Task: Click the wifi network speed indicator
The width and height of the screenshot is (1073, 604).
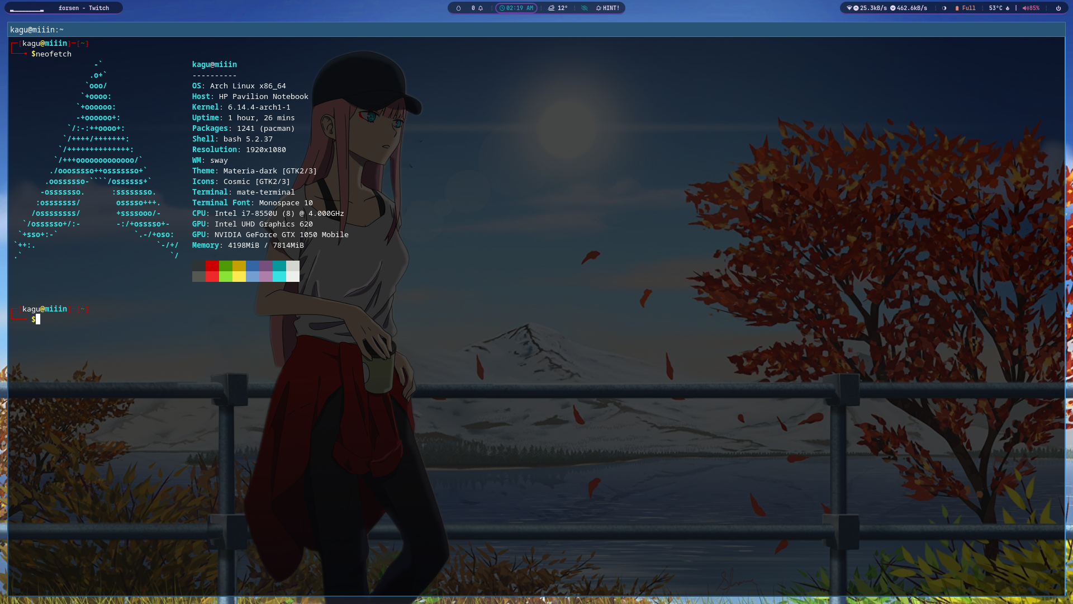Action: pos(866,8)
